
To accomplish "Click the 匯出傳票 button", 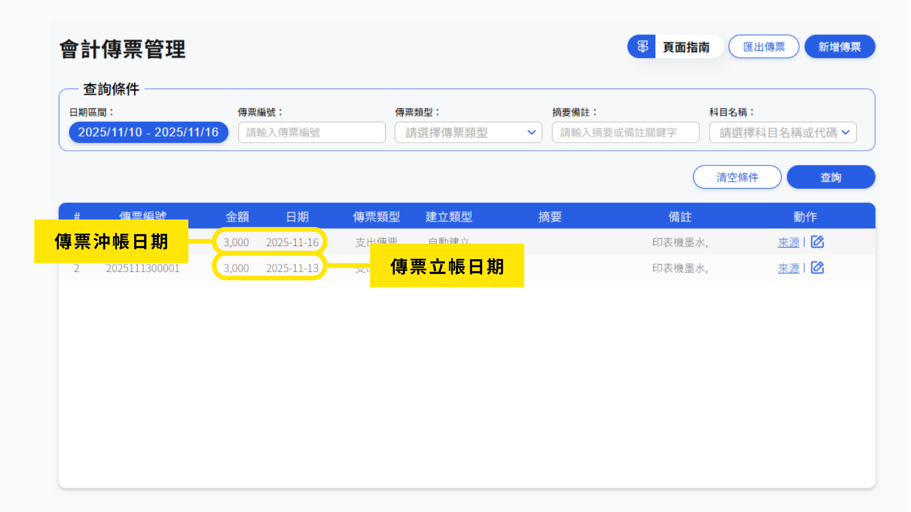I will point(763,46).
